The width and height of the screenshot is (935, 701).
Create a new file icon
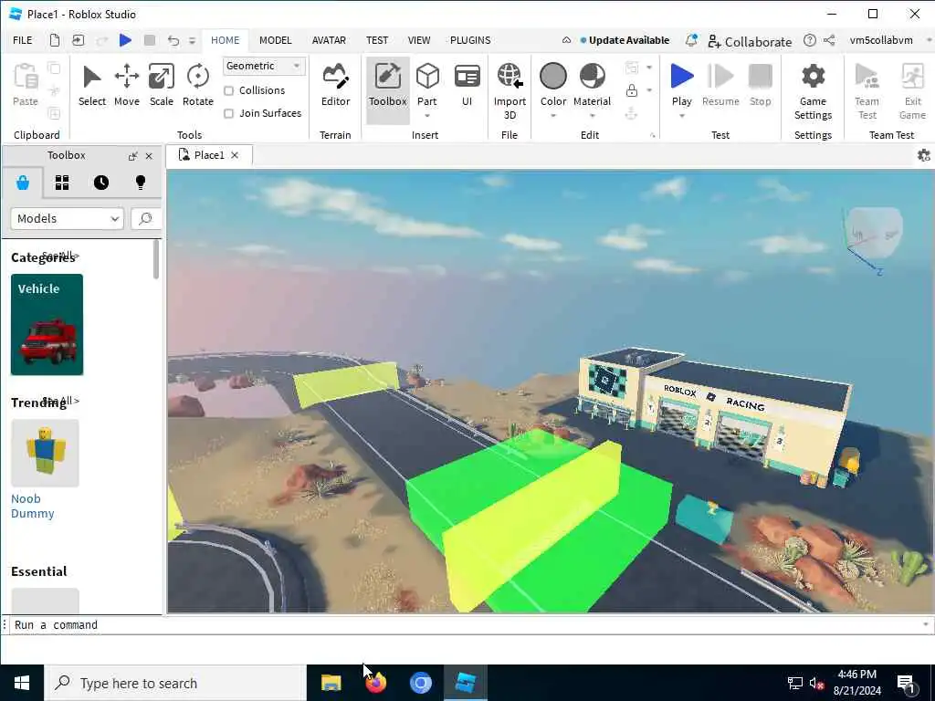click(x=54, y=40)
